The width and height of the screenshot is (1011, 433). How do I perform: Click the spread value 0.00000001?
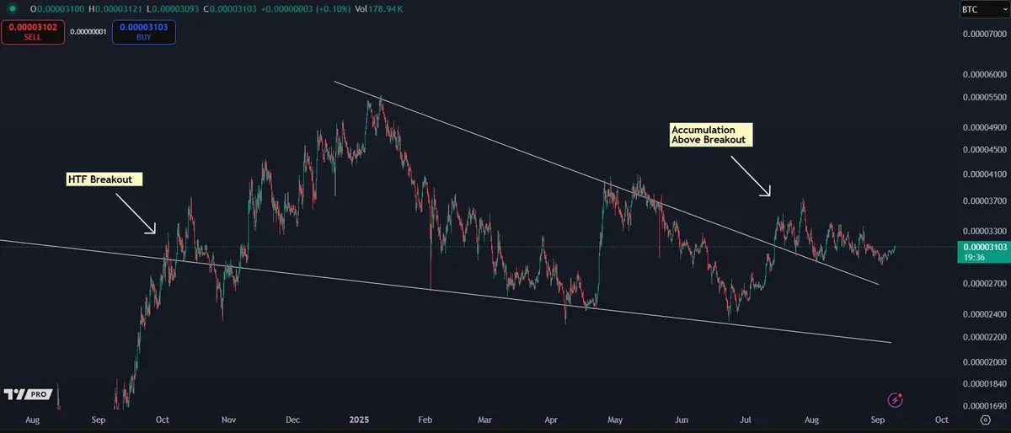(x=88, y=32)
